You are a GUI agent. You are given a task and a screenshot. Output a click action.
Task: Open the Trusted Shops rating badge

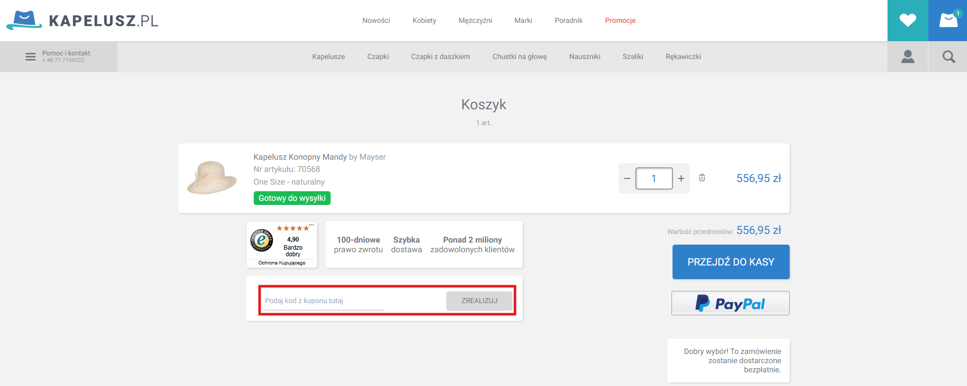click(282, 245)
